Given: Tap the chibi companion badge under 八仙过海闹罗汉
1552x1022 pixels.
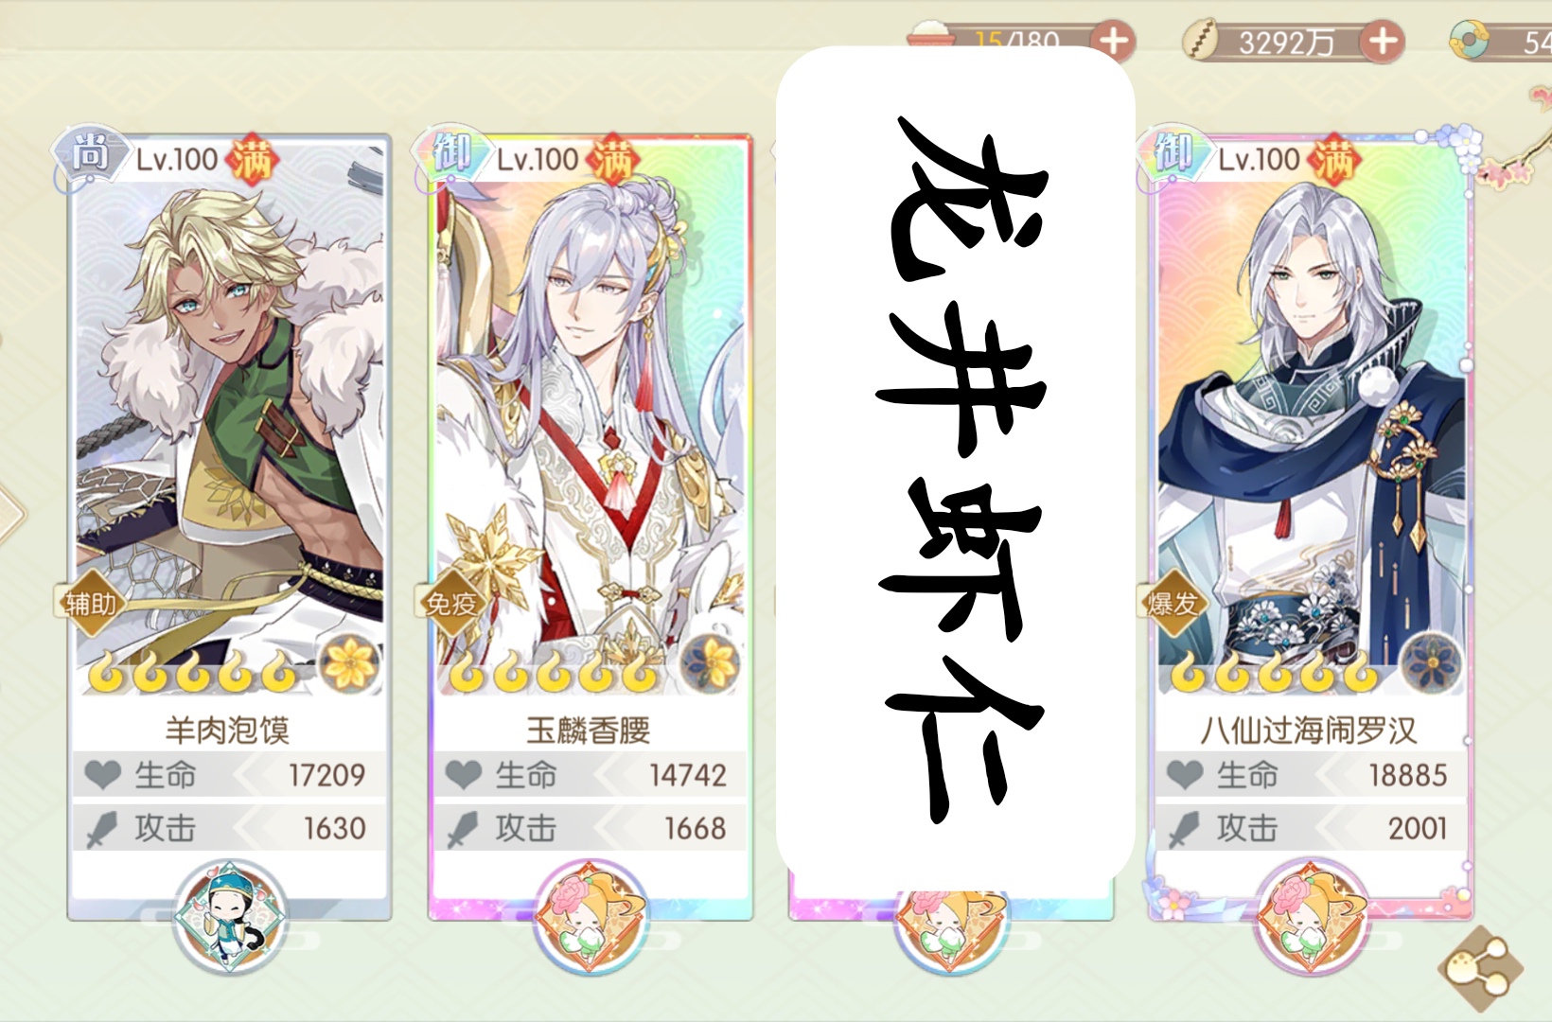Looking at the screenshot, I should 1312,916.
